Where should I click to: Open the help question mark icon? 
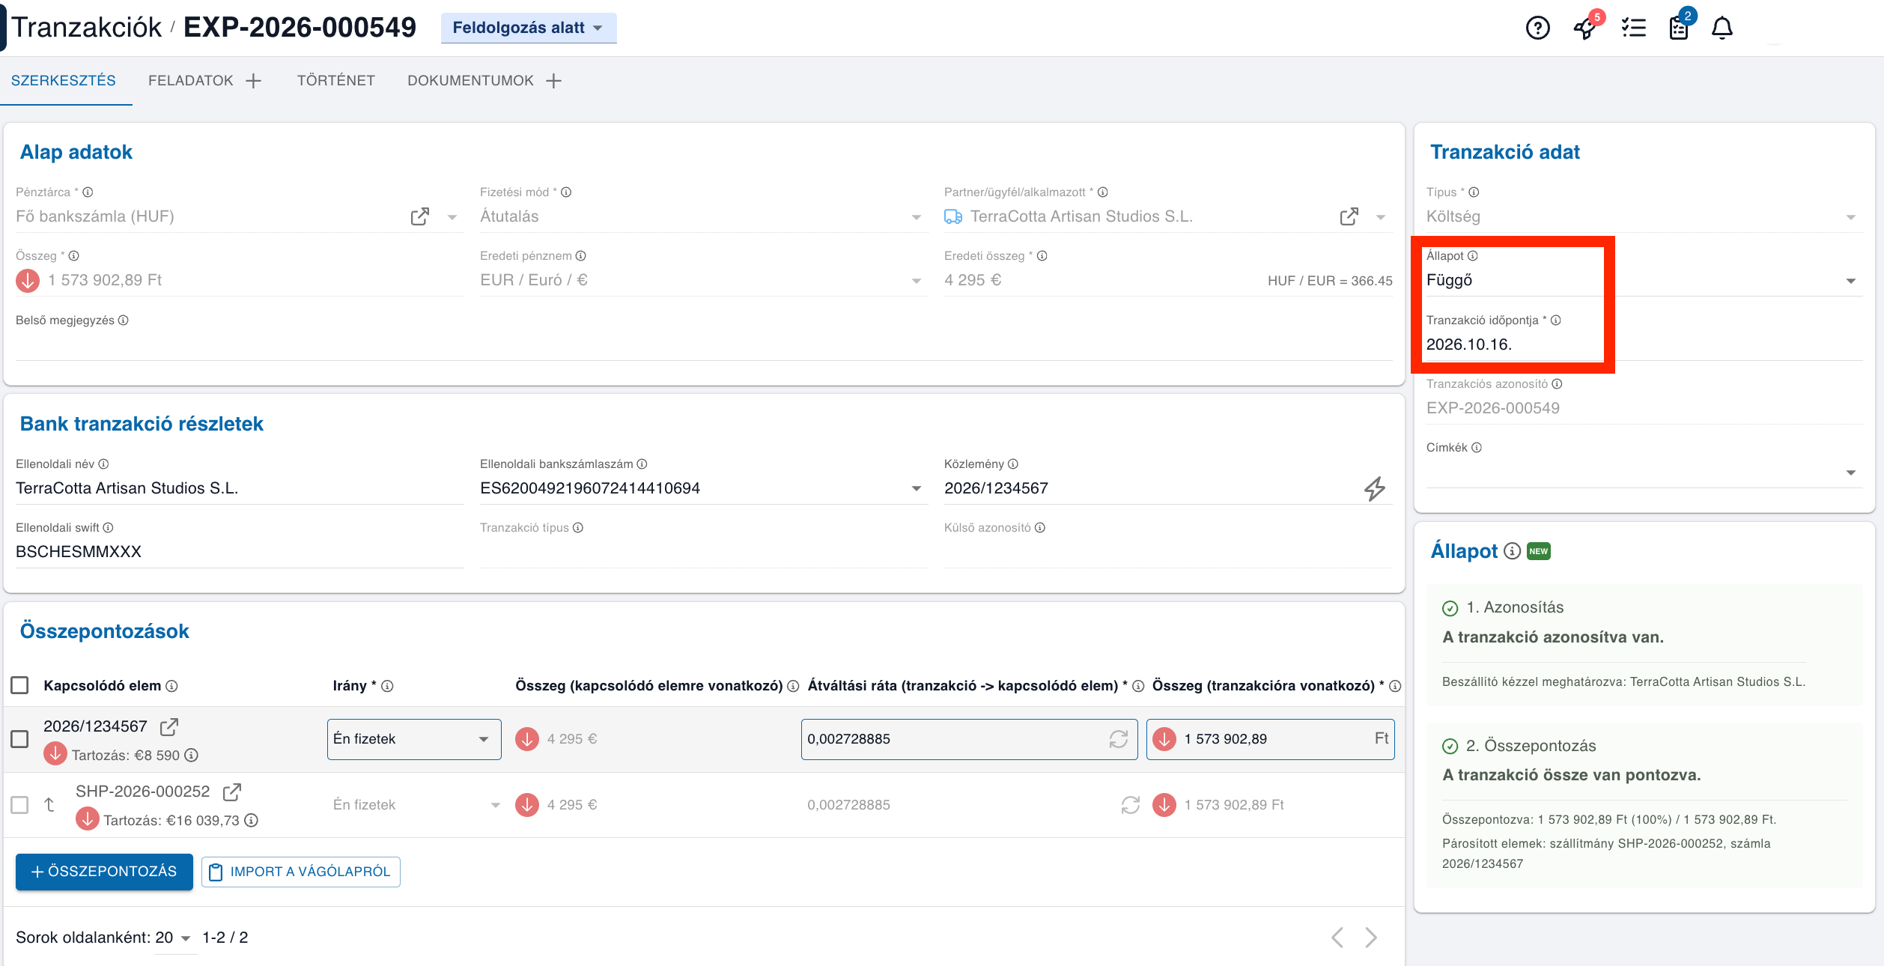[x=1537, y=28]
